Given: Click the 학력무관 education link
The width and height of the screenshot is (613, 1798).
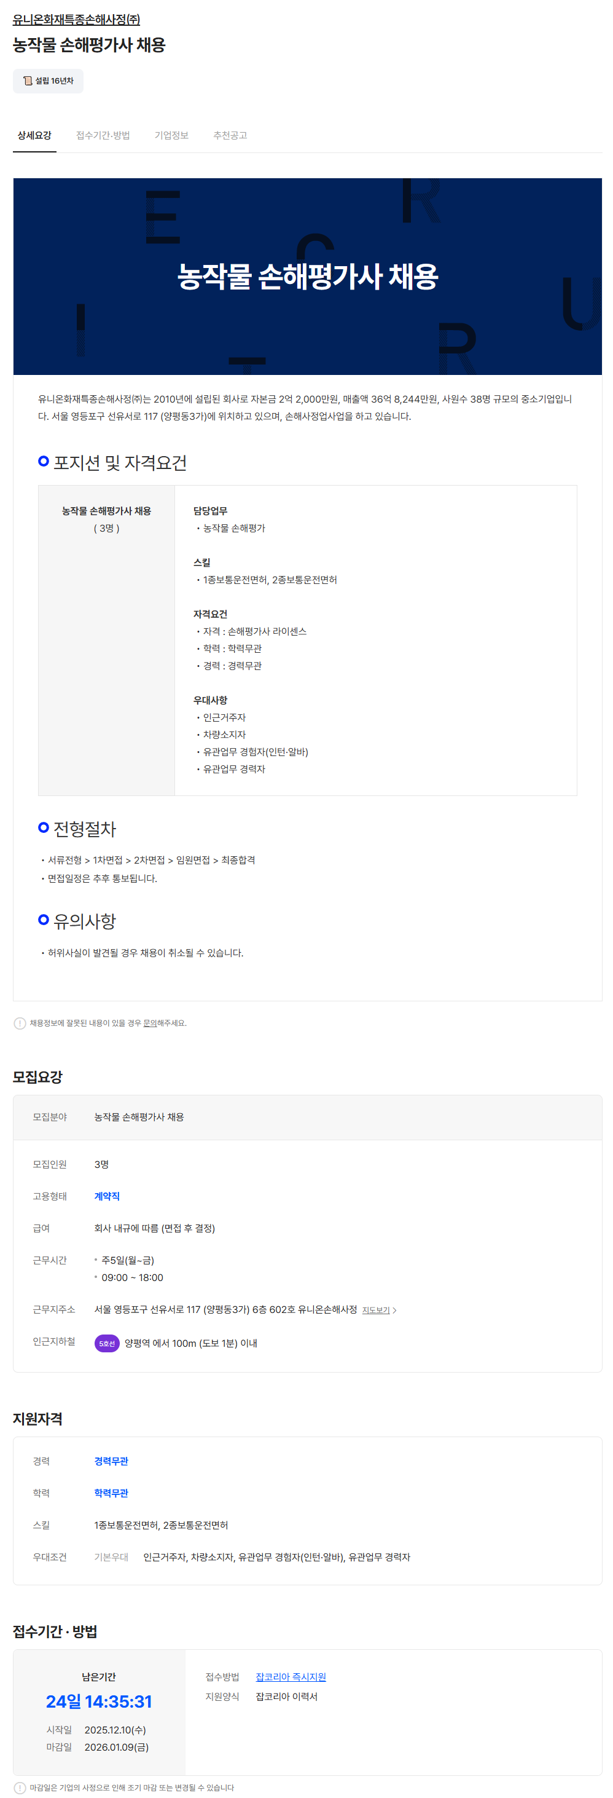Looking at the screenshot, I should 111,1493.
